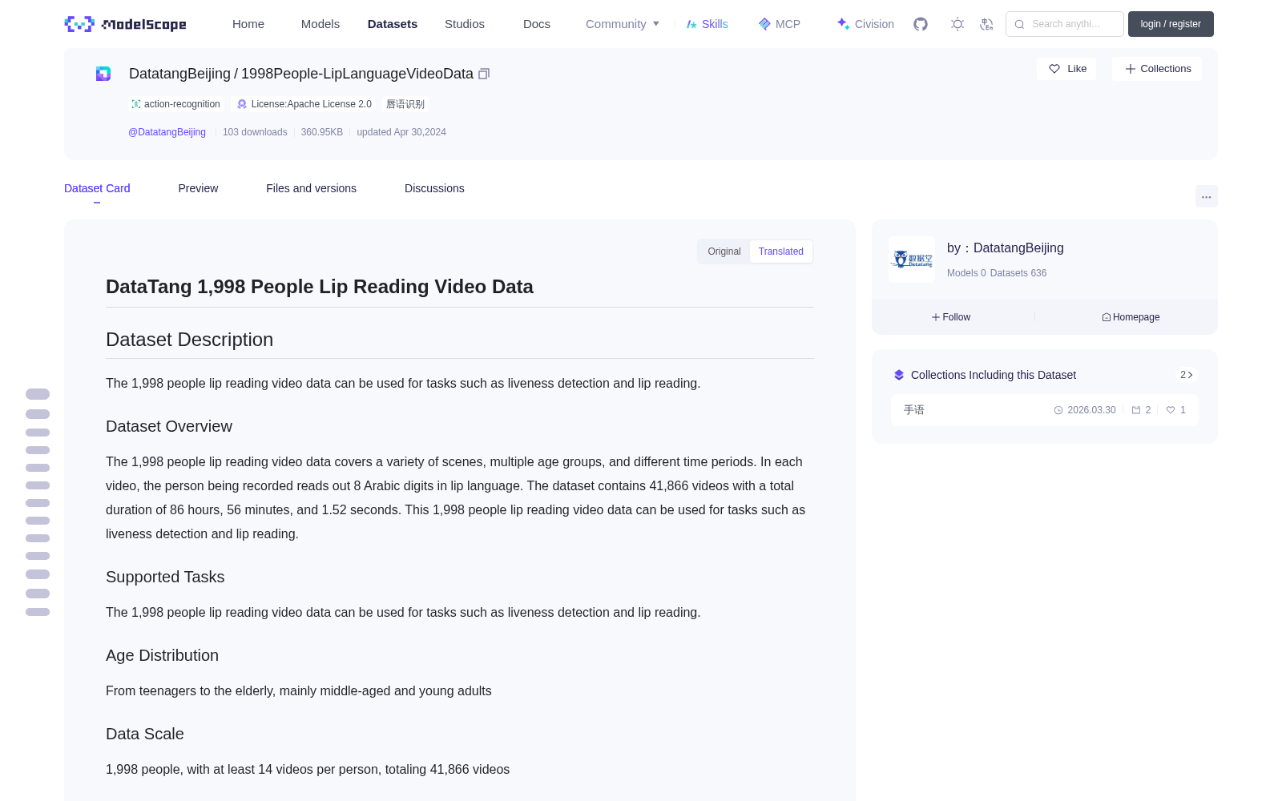
Task: Click the Age Distribution heading
Action: tap(162, 655)
